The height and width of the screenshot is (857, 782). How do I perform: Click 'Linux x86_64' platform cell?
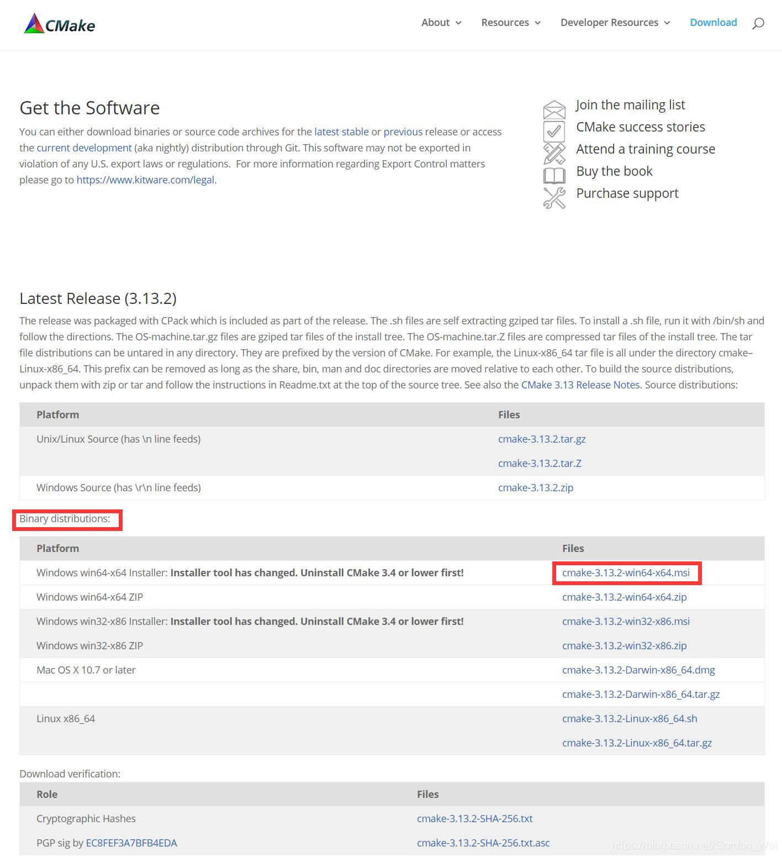coord(66,719)
